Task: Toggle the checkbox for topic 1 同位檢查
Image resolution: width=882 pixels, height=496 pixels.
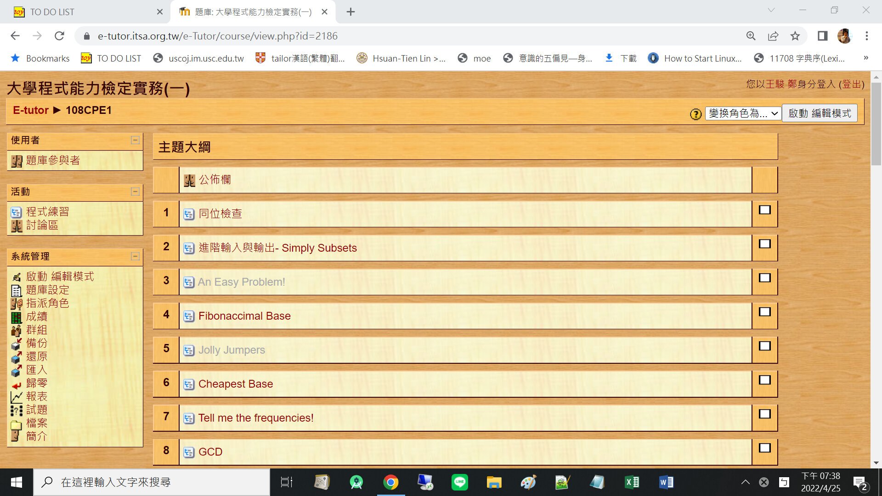Action: pyautogui.click(x=765, y=210)
